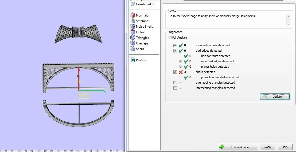Click green checkmark beside bad contours detected
This screenshot has width=296, height=152.
186,56
